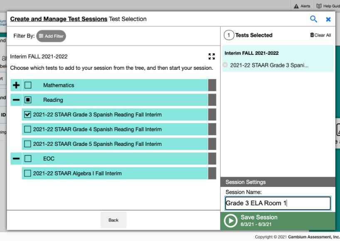Click the Save Session play icon

coord(231,221)
